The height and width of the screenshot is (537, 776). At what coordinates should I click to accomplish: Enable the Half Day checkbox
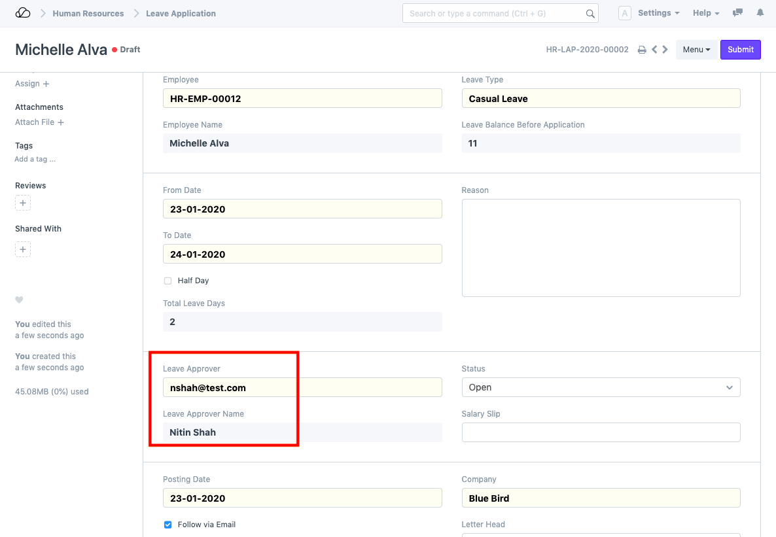pyautogui.click(x=168, y=281)
